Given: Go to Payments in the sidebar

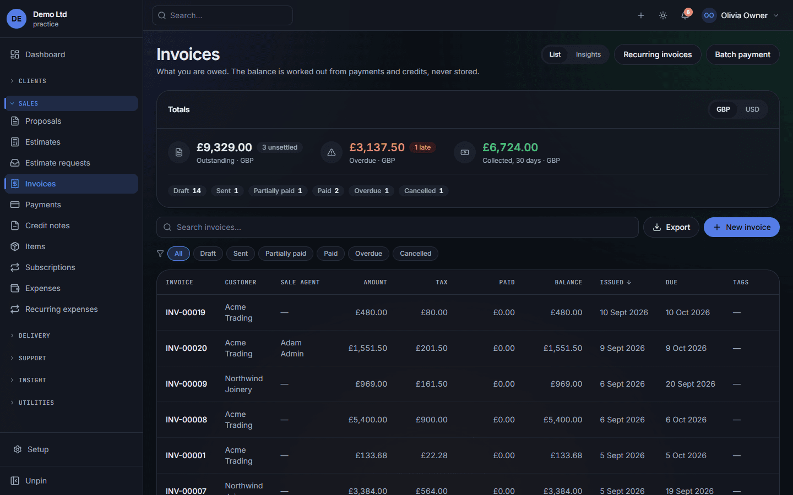Looking at the screenshot, I should click(71, 205).
